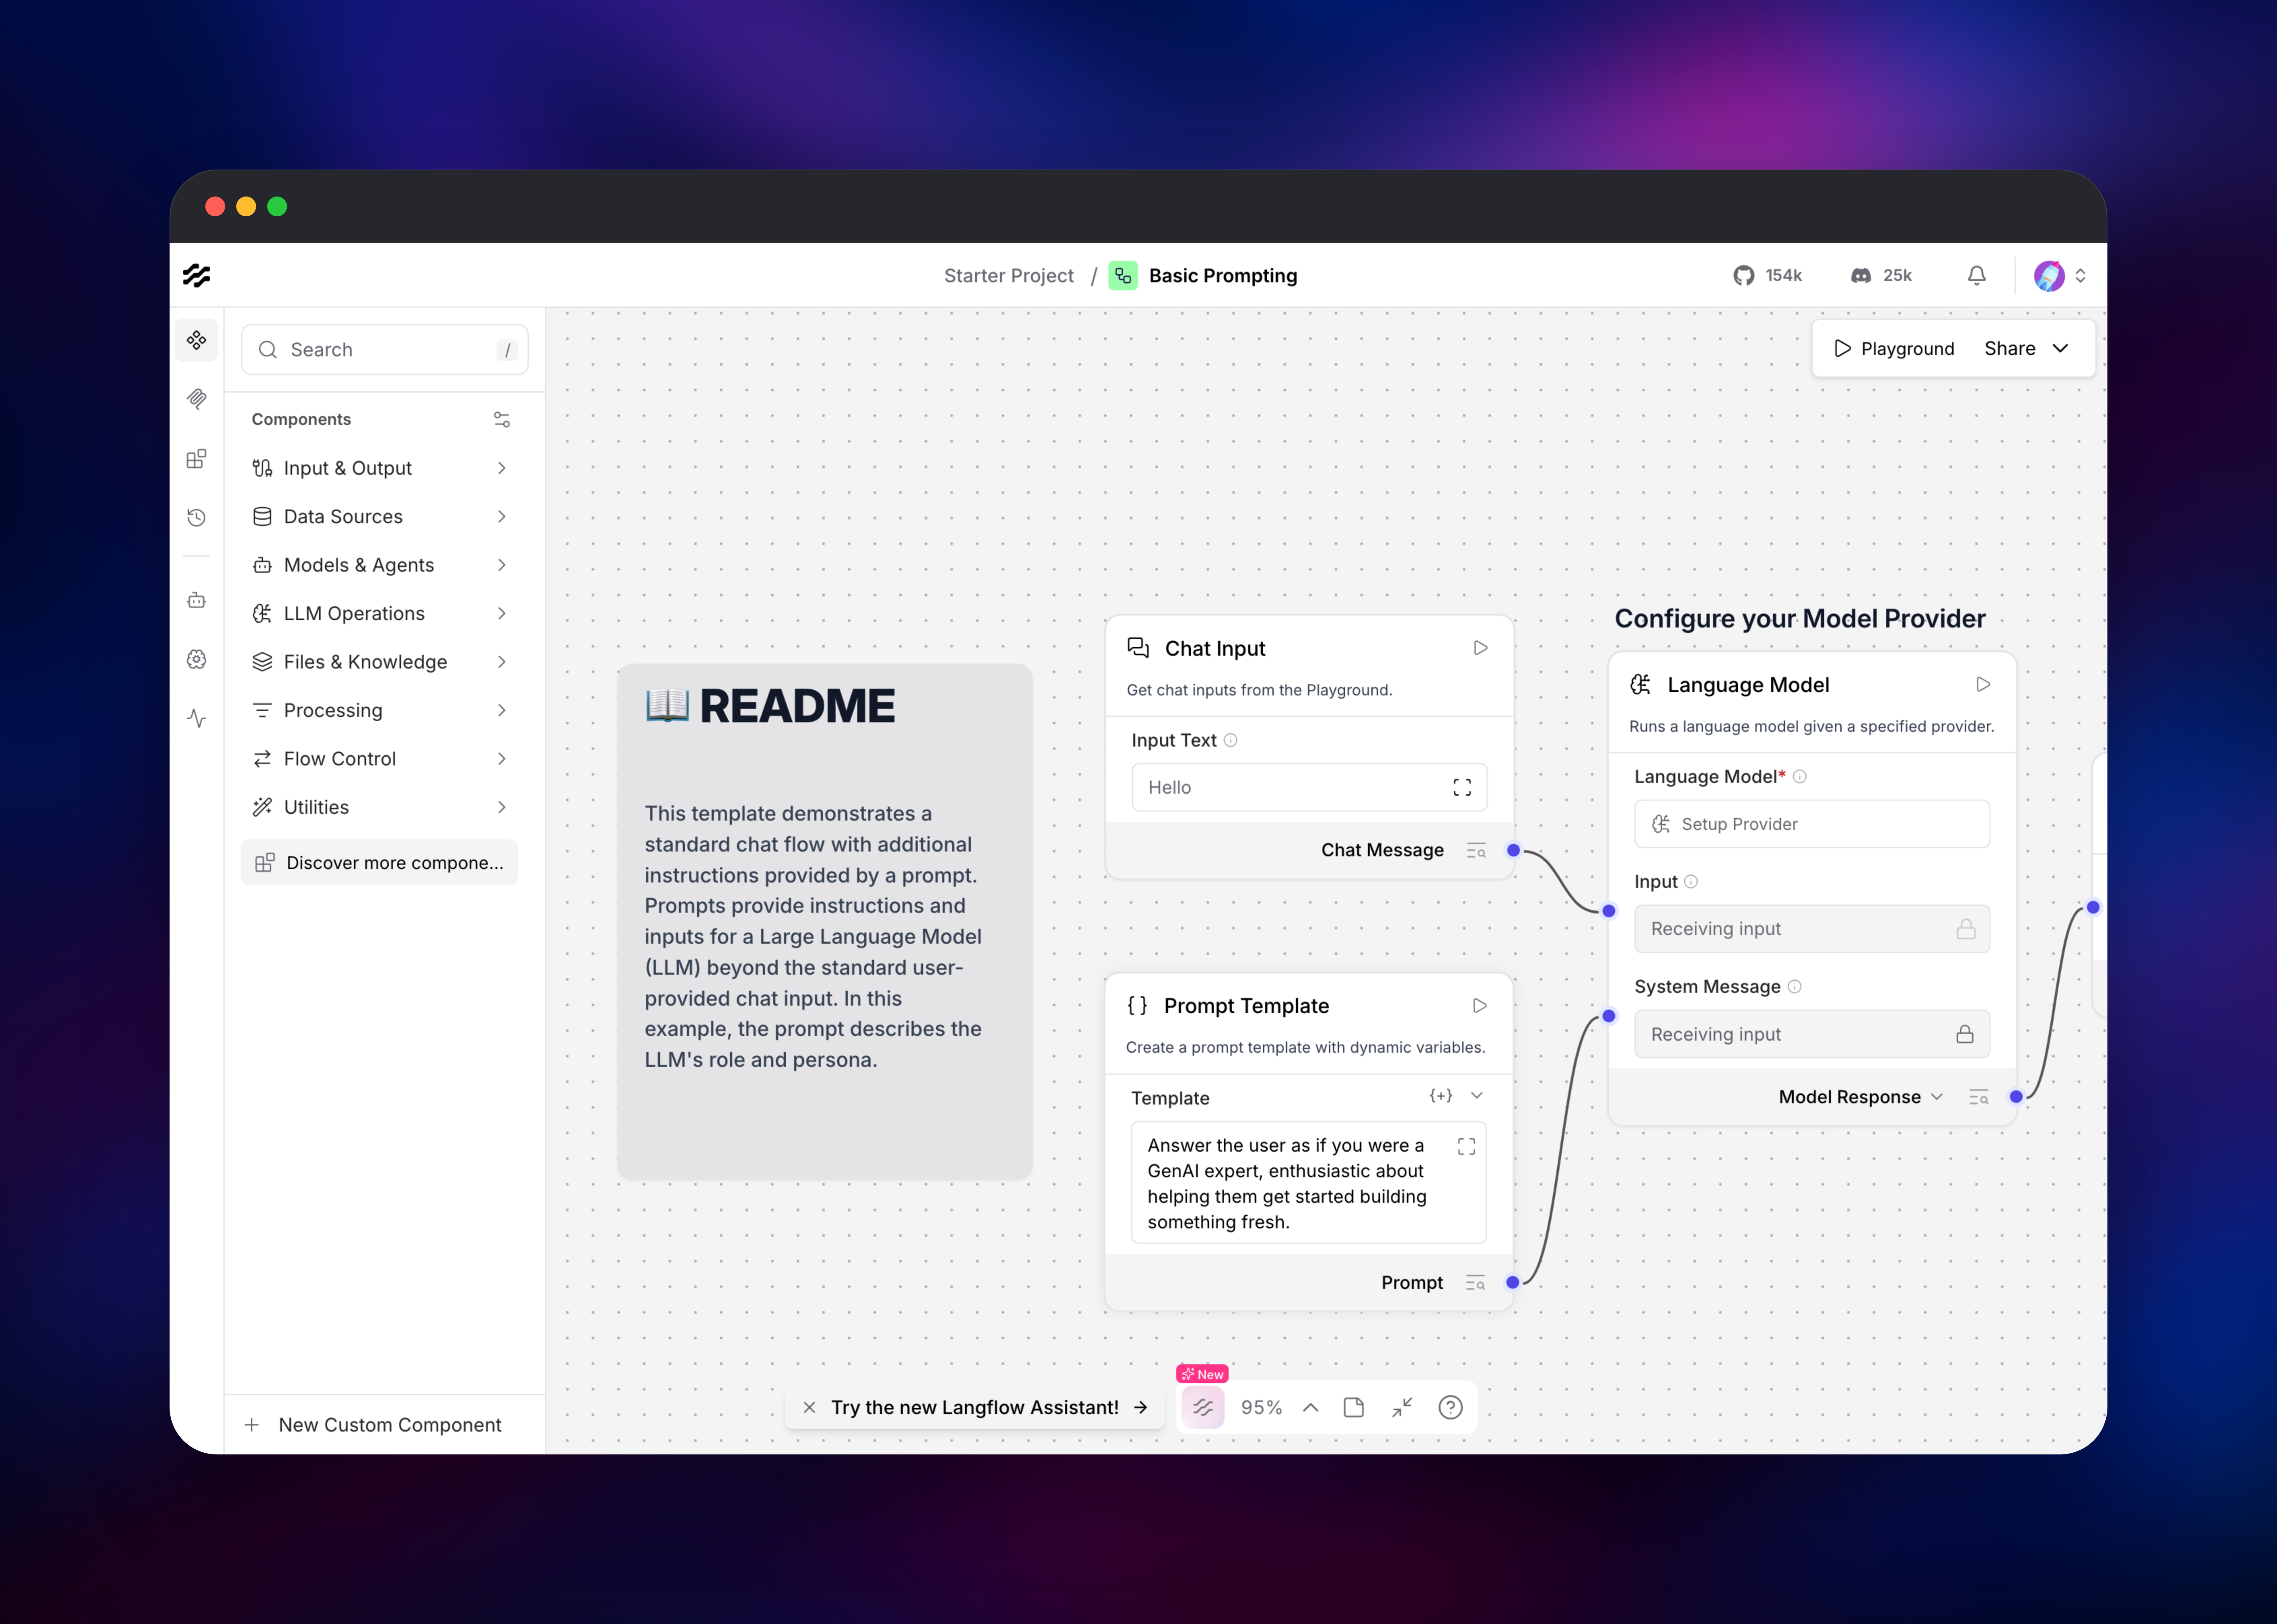Click the Input Text info icon

(x=1231, y=740)
